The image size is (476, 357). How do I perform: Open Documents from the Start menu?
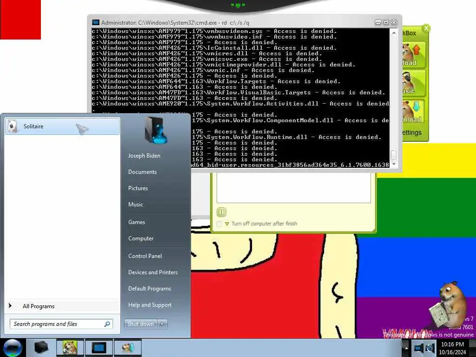(x=142, y=172)
